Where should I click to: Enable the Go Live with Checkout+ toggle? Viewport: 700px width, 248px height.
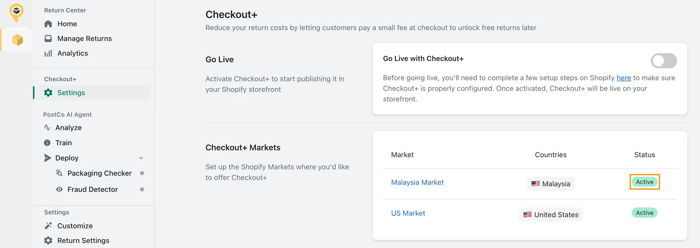point(663,61)
